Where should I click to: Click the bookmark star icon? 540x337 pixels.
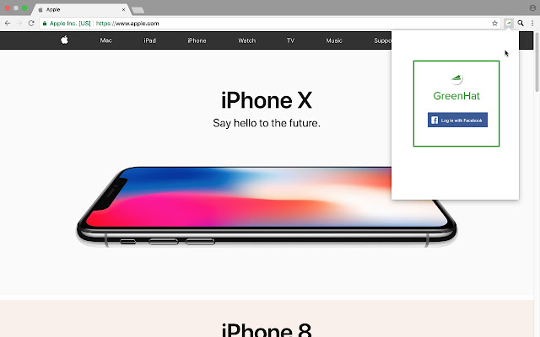click(x=494, y=24)
